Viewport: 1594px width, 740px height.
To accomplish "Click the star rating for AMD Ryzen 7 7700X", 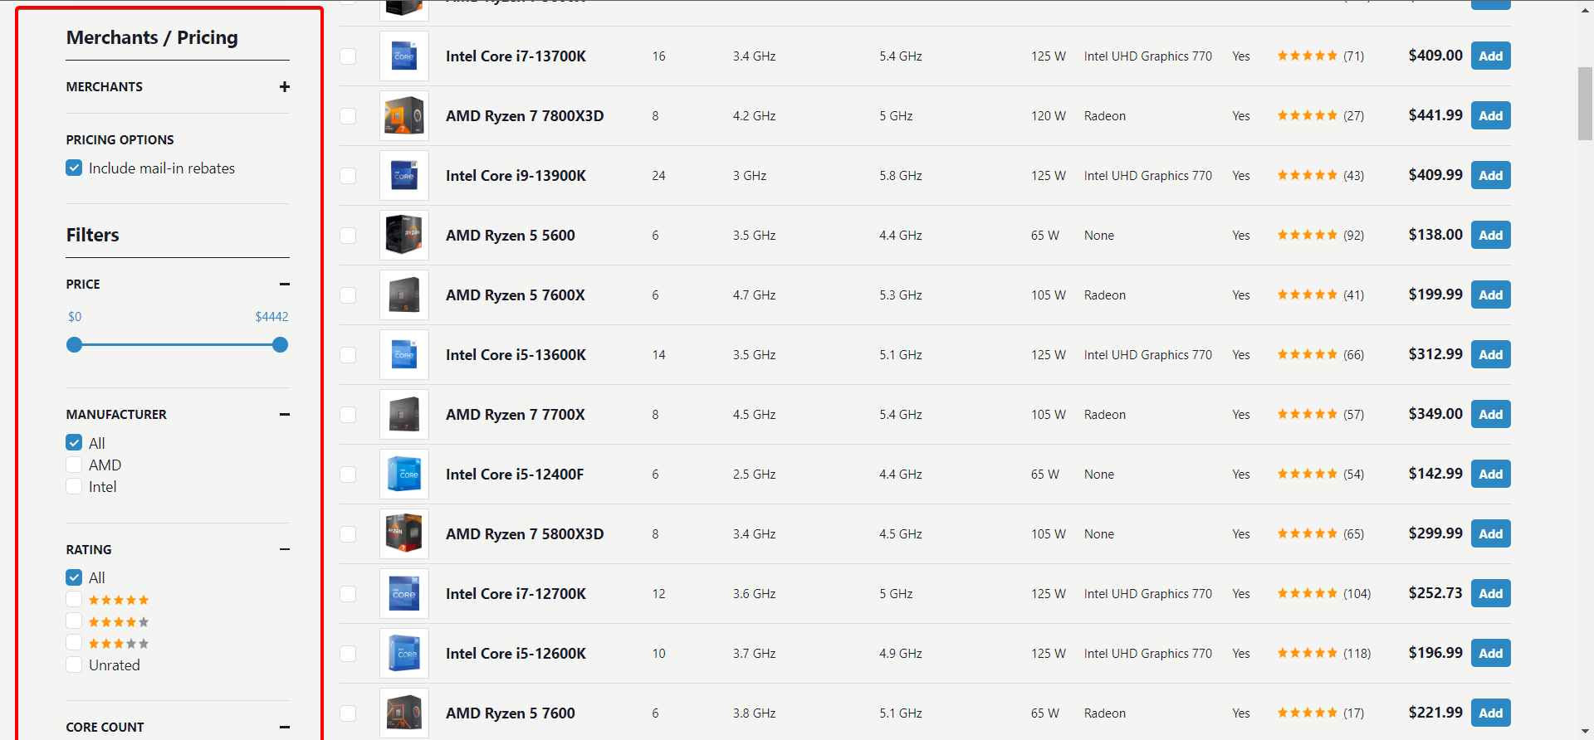I will click(1307, 415).
